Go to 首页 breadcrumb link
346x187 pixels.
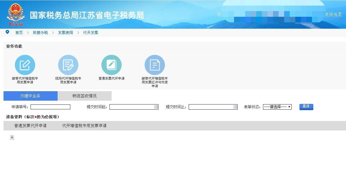(x=19, y=33)
